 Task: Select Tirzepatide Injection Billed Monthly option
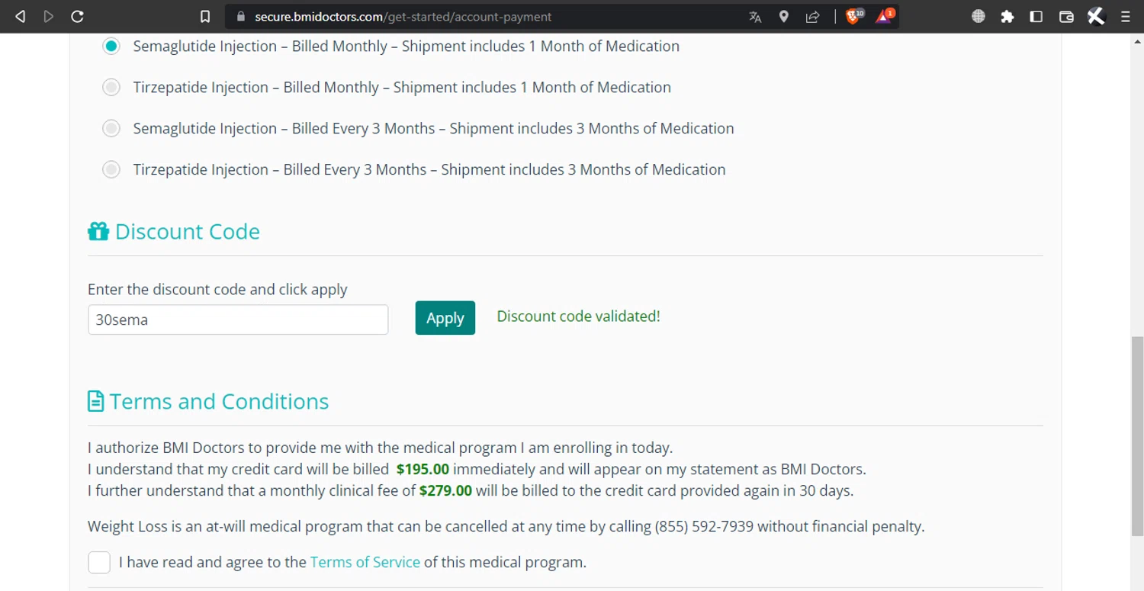[x=111, y=87]
